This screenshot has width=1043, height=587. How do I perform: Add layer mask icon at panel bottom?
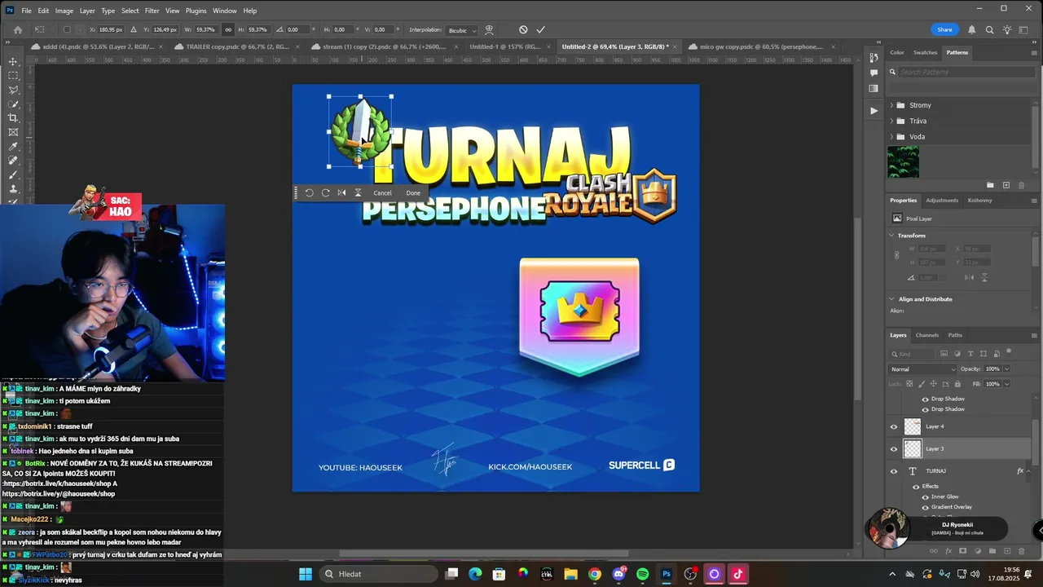tap(962, 551)
